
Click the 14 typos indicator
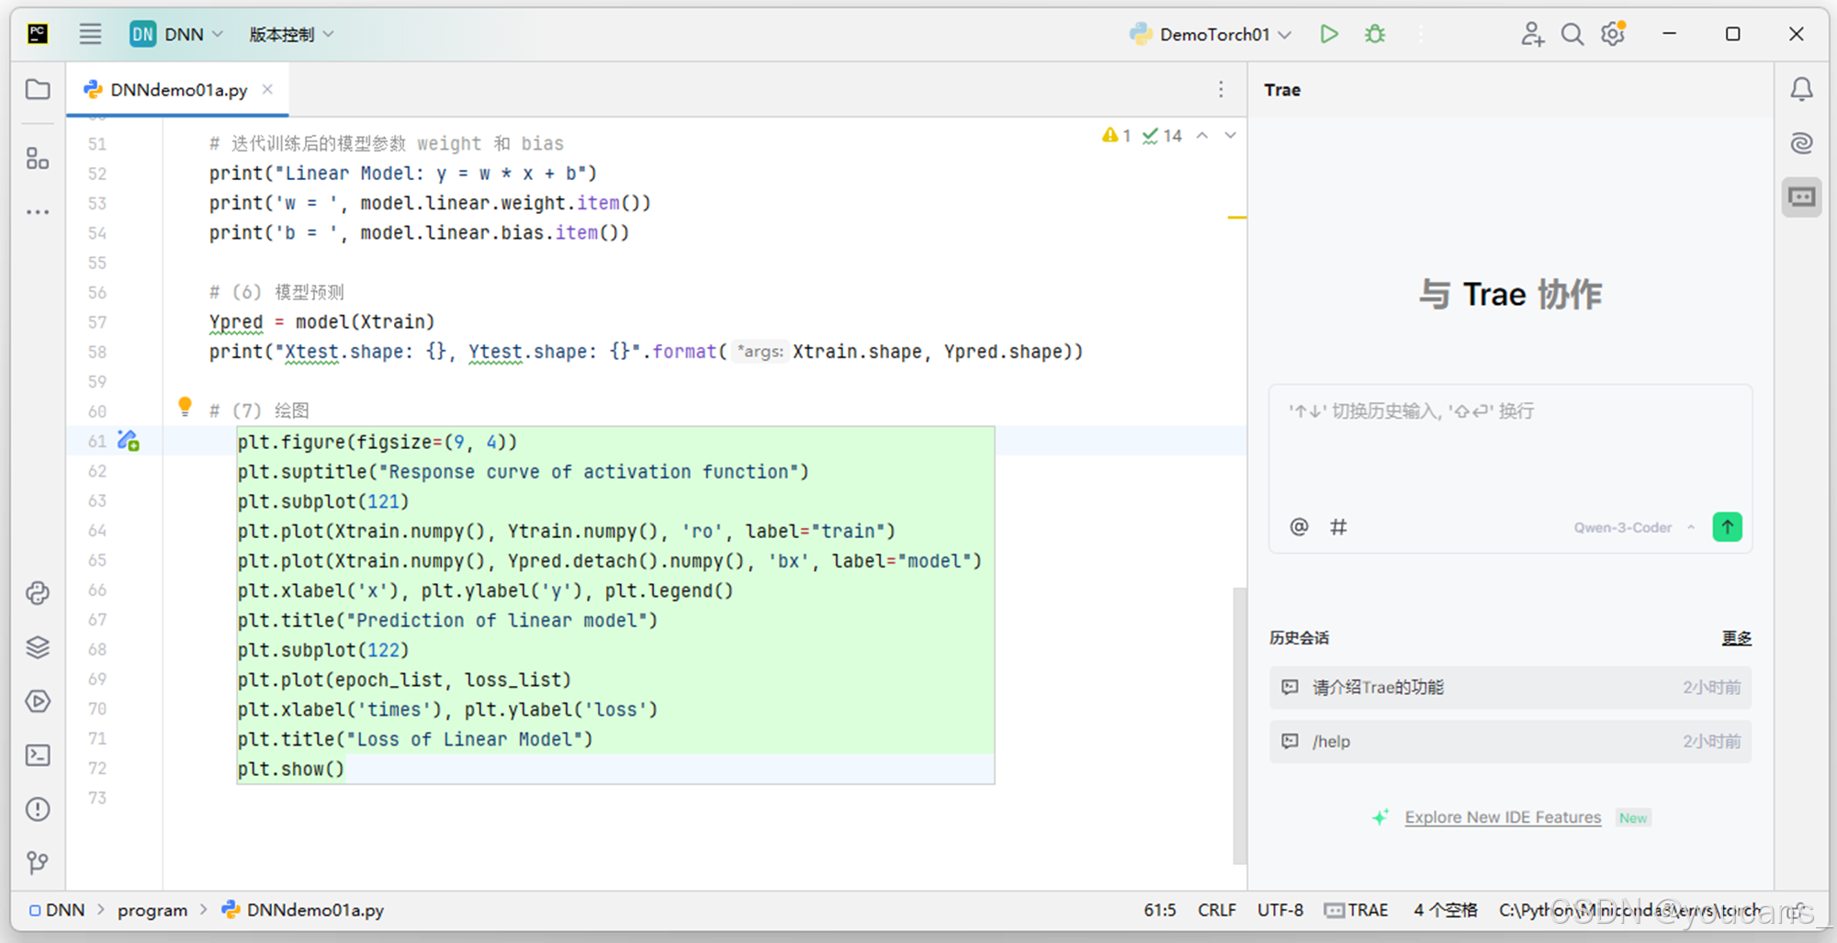click(x=1162, y=136)
